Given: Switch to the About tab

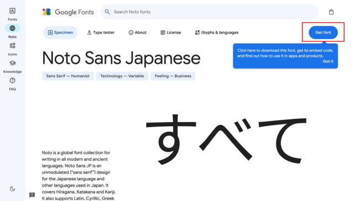Looking at the screenshot, I should click(x=138, y=33).
